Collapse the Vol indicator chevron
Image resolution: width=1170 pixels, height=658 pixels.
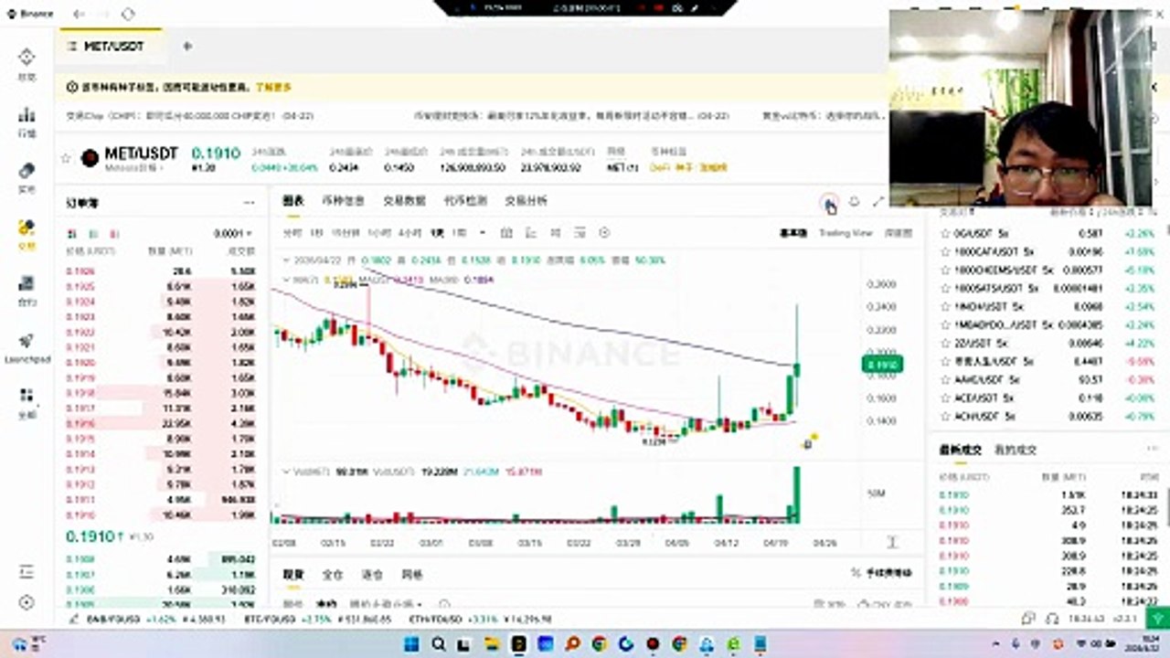[x=286, y=472]
